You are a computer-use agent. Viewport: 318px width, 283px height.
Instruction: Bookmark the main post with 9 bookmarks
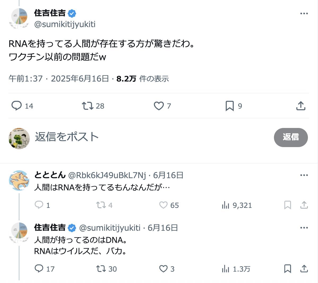click(x=230, y=106)
